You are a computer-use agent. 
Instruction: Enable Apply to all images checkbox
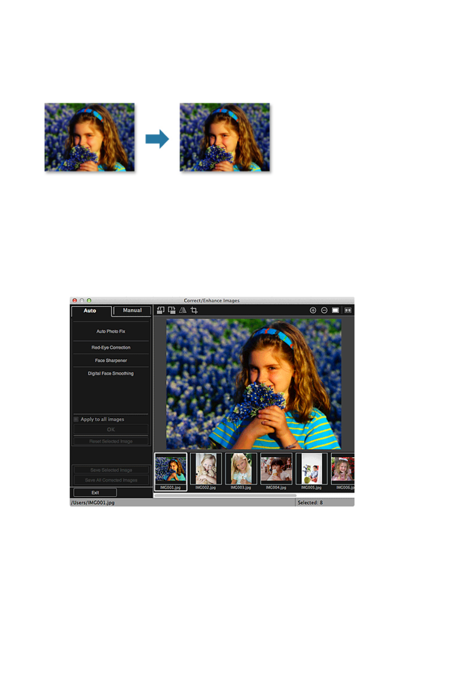pos(76,419)
